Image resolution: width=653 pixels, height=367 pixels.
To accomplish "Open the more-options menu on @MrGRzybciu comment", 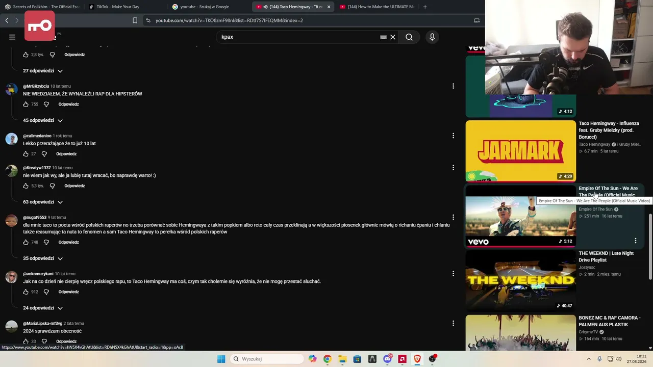I will coord(453,86).
